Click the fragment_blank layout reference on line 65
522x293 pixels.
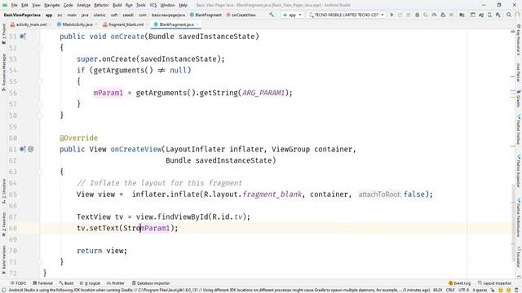tap(272, 195)
